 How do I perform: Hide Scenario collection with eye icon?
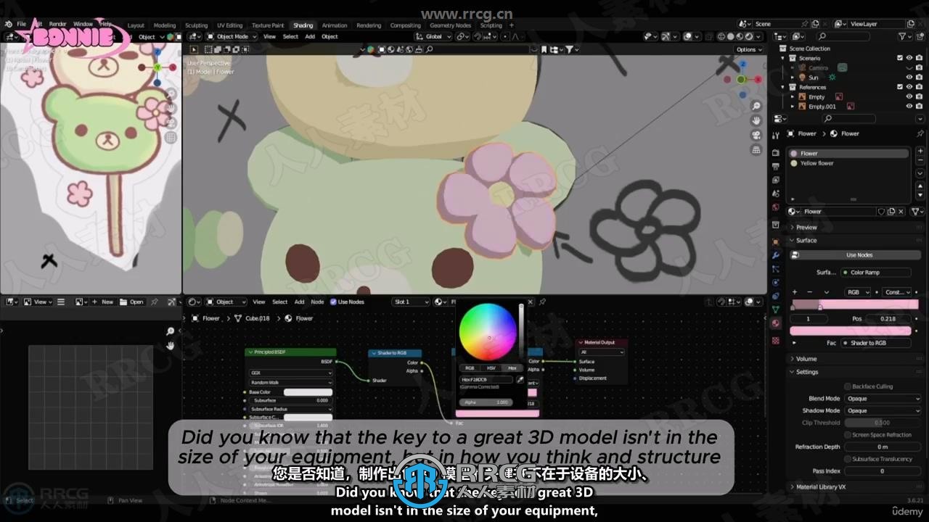(909, 58)
